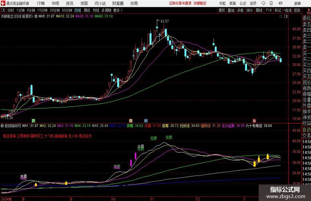This screenshot has width=311, height=201.
Task: Click the 游客 user account label
Action: [298, 3]
